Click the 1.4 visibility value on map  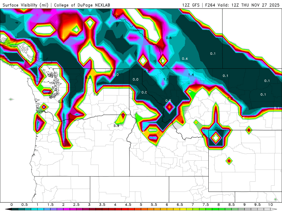click(x=191, y=75)
